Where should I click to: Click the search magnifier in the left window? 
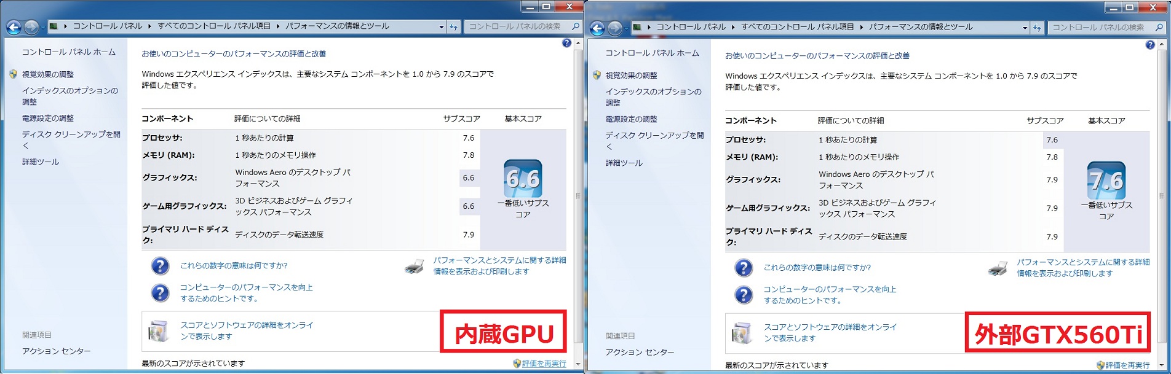tap(575, 26)
